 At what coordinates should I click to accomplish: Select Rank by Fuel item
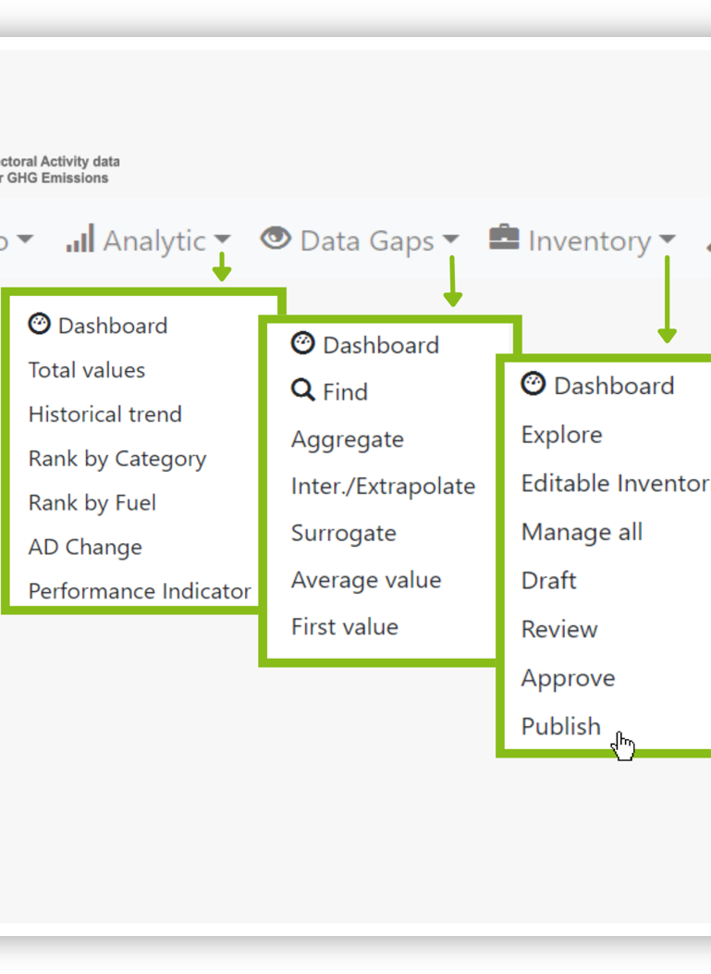(92, 503)
